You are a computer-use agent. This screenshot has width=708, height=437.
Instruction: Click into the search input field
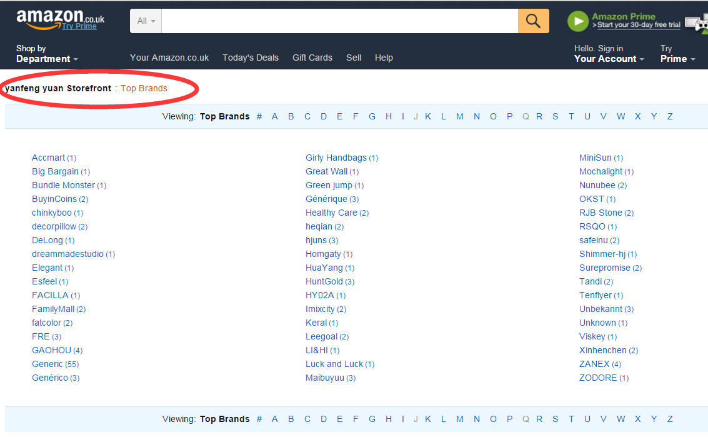click(x=339, y=21)
